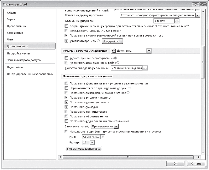
Task: Select Экран category
Action: 11,19
